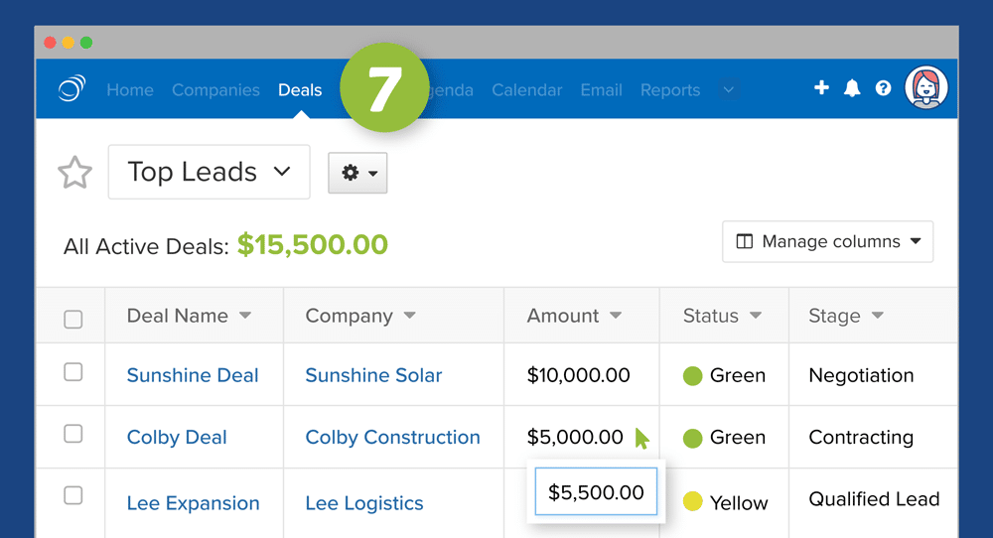Check the Sunshine Deal row checkbox
The width and height of the screenshot is (993, 538).
click(72, 372)
